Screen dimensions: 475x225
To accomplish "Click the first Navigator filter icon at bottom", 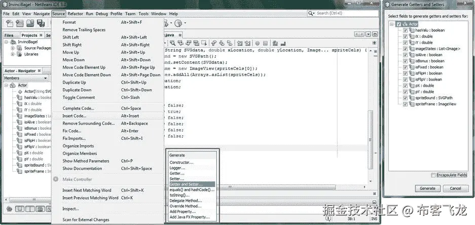I will (x=10, y=209).
